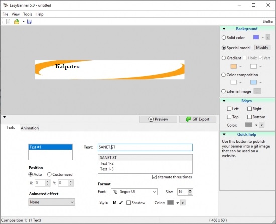Browse external image with ... button

tap(257, 91)
